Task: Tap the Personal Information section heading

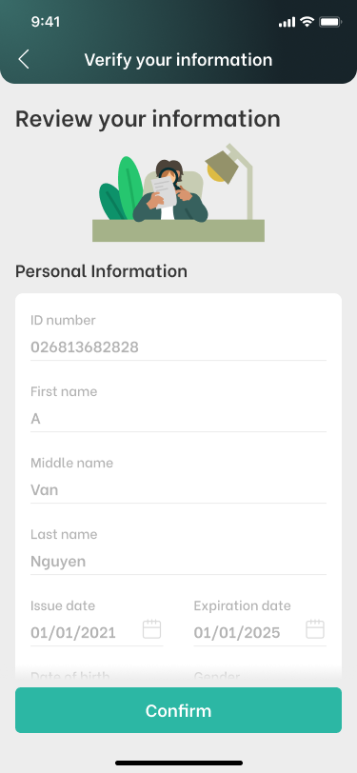Action: (x=101, y=271)
